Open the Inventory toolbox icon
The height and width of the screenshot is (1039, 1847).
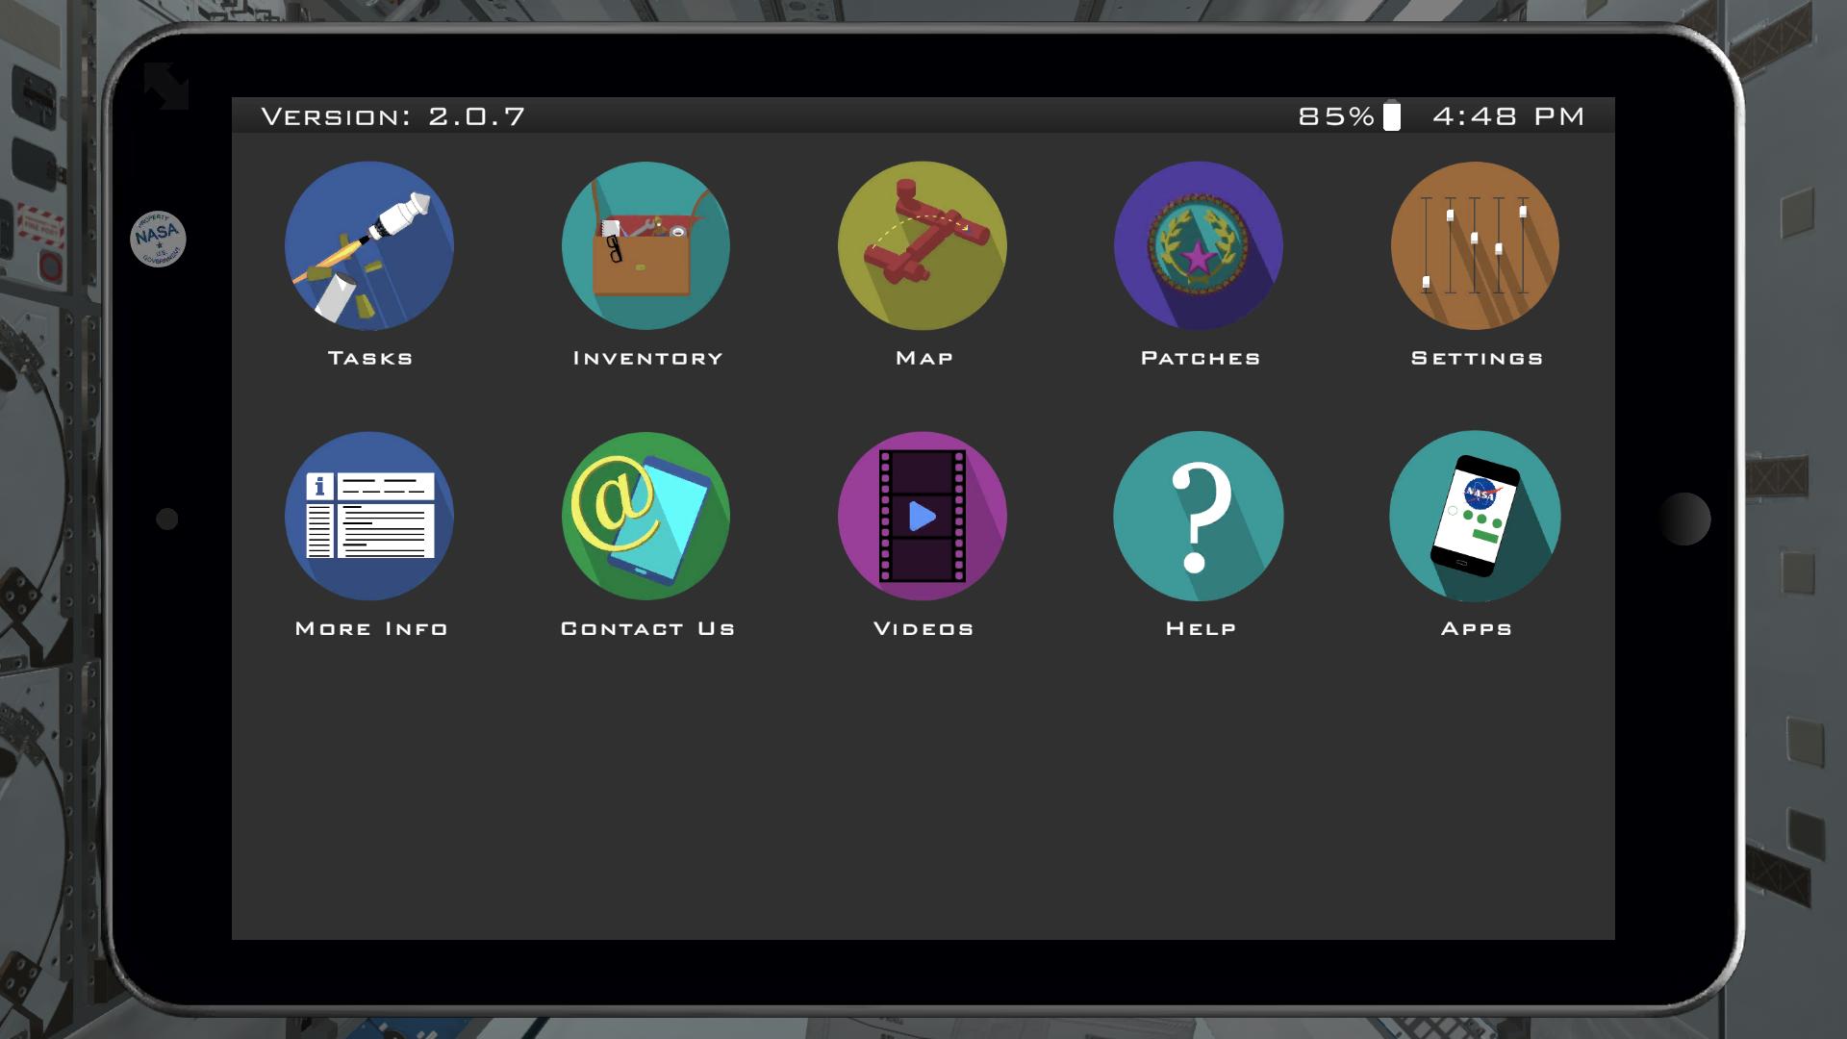point(645,245)
